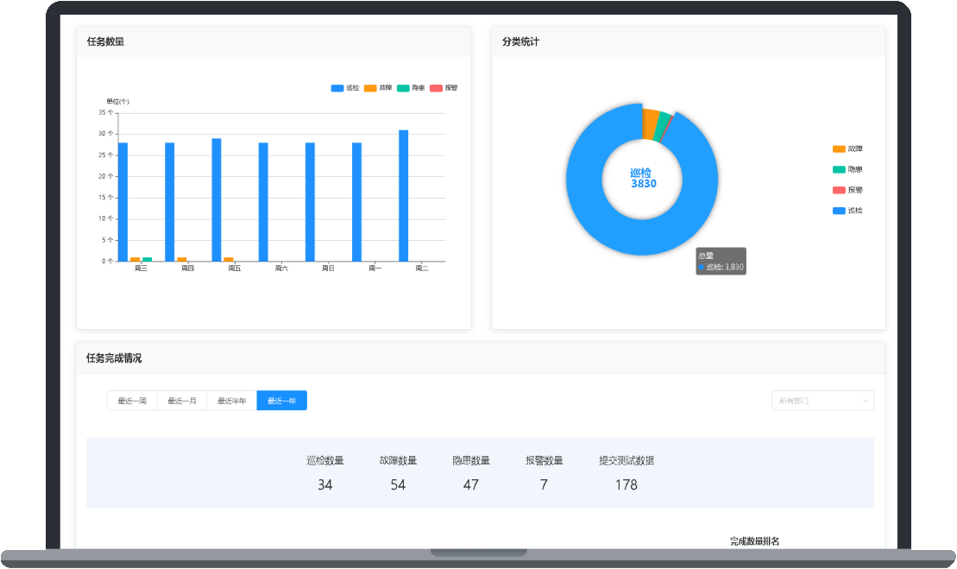Hide 隐患 series in the donut chart legend

coord(847,170)
